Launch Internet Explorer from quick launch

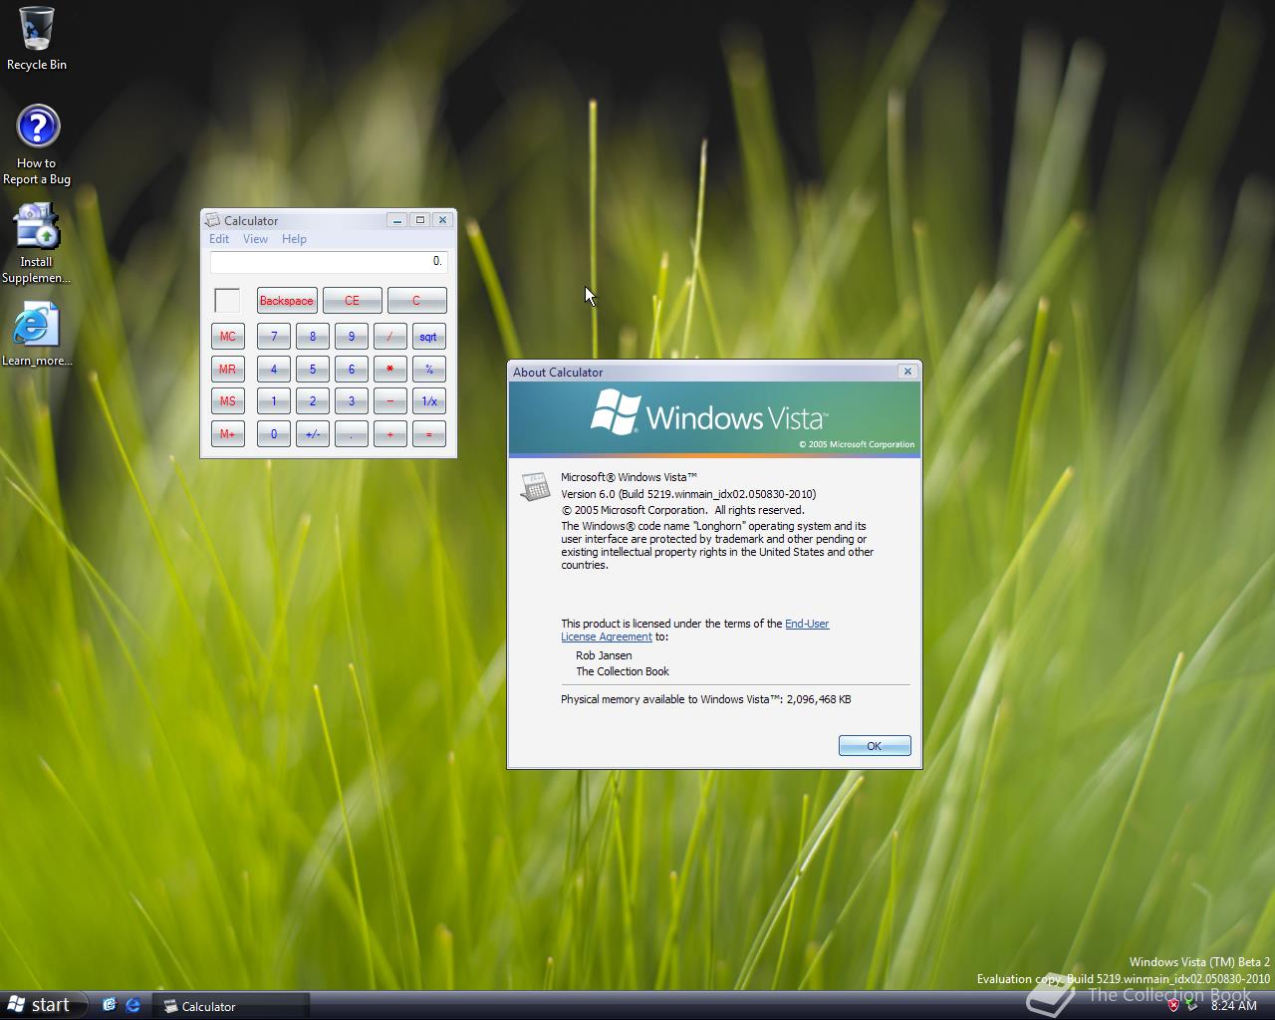(x=132, y=1005)
